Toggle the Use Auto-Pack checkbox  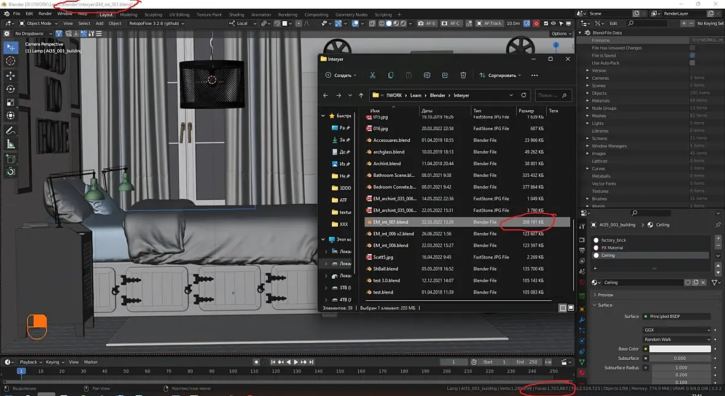coord(692,63)
